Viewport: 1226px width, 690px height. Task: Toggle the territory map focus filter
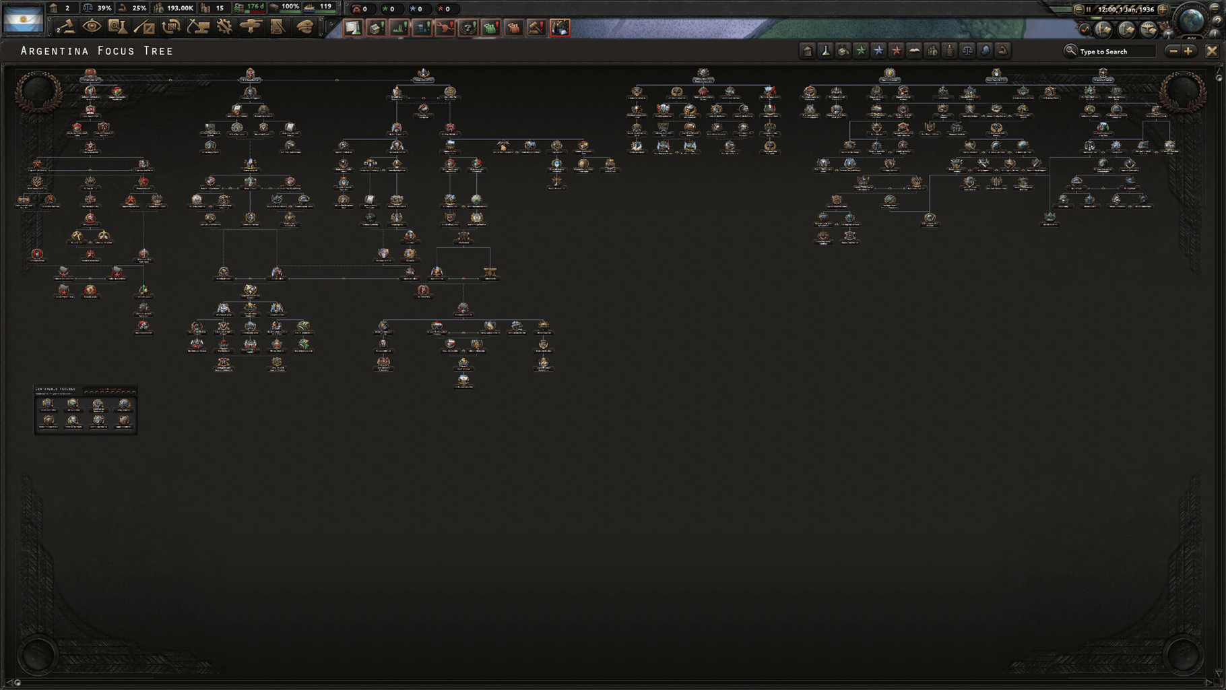pyautogui.click(x=985, y=51)
